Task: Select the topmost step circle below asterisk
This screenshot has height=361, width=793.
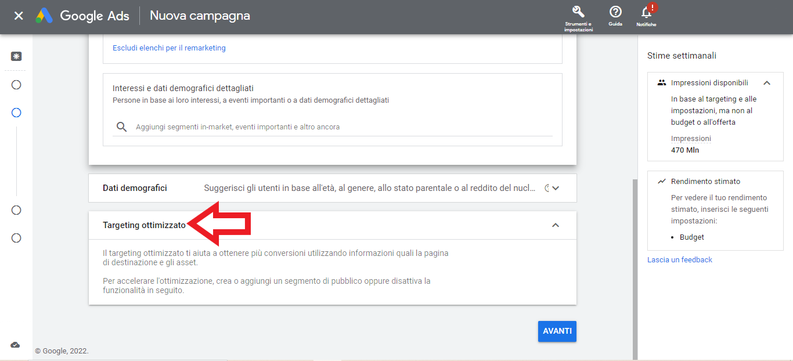Action: point(16,85)
